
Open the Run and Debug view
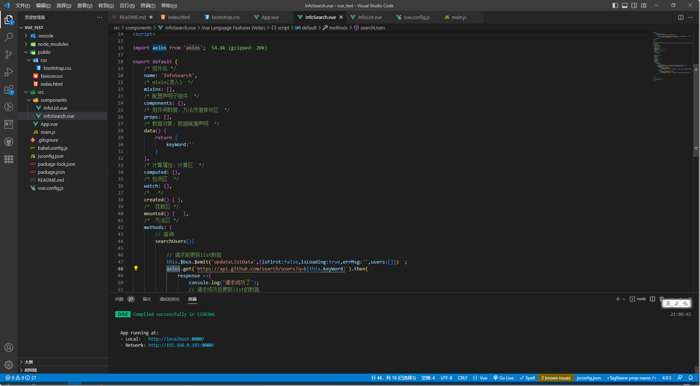coord(9,72)
